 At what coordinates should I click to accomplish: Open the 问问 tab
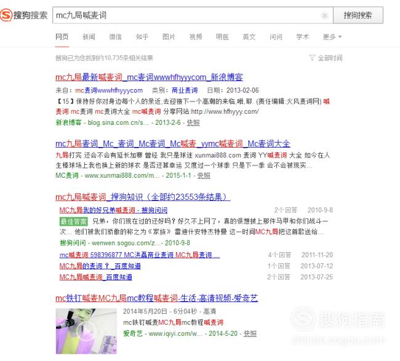(276, 37)
